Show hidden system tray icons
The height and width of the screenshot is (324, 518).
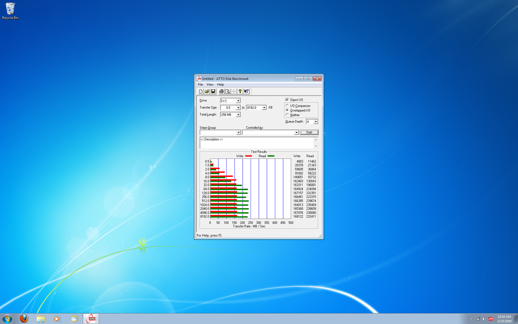pyautogui.click(x=471, y=319)
